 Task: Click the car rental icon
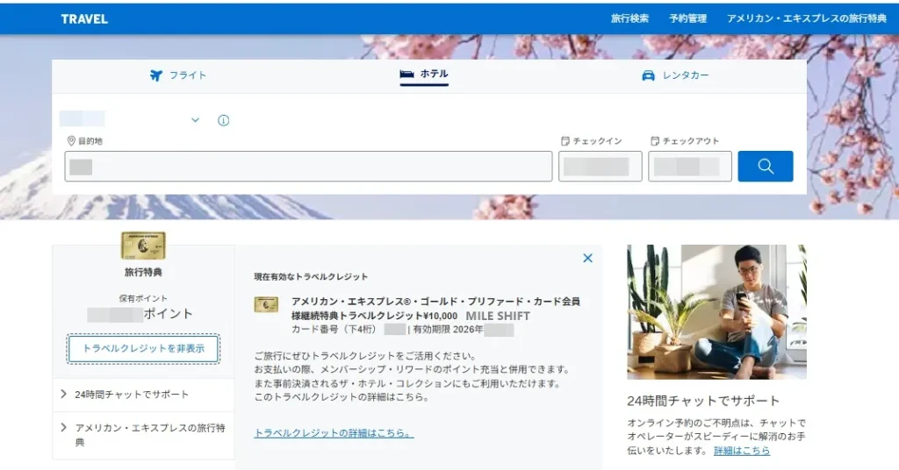click(648, 75)
